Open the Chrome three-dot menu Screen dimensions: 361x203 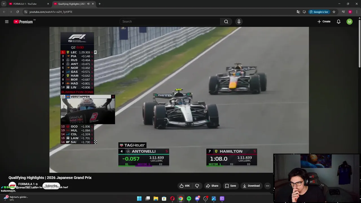coord(357,12)
